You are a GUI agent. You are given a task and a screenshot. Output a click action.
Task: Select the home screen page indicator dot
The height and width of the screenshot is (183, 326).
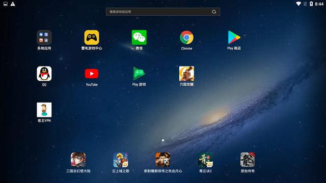pyautogui.click(x=163, y=140)
